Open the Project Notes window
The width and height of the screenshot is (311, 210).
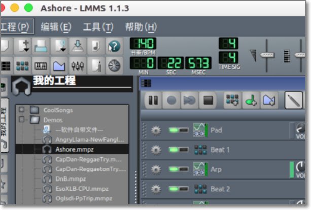coord(96,66)
